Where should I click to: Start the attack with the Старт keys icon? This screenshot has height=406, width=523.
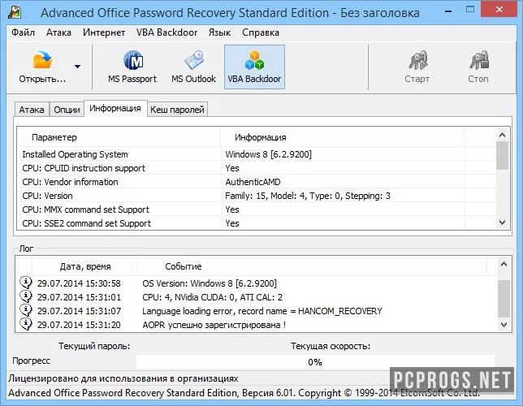click(x=417, y=67)
